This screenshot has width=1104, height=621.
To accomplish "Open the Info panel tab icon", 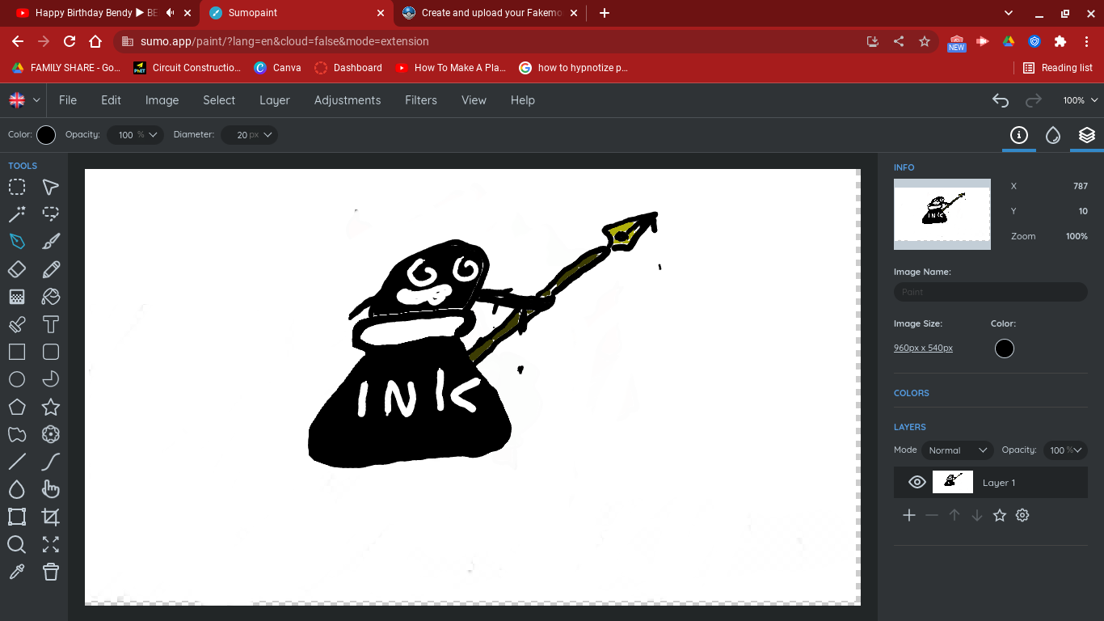I will (x=1019, y=135).
